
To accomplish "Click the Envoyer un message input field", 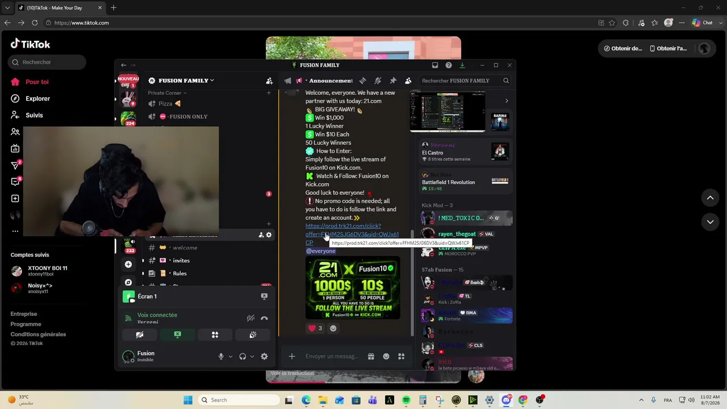I will click(x=332, y=356).
